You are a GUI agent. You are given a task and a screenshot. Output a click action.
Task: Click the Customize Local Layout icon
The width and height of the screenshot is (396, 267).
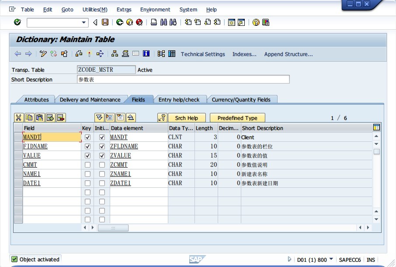coord(266,22)
